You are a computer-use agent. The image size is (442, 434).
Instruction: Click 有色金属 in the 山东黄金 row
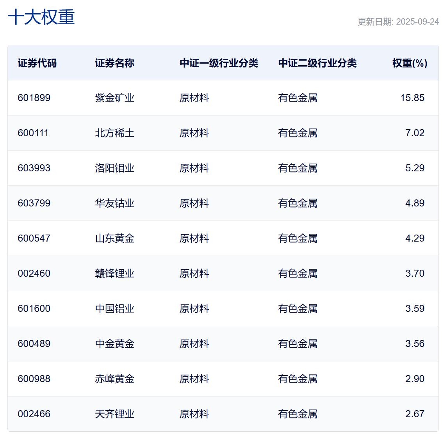(298, 238)
